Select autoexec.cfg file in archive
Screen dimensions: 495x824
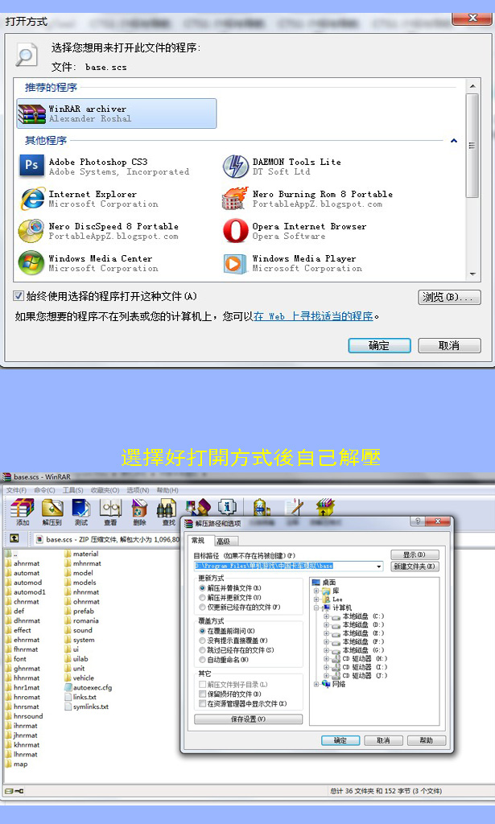tap(89, 687)
